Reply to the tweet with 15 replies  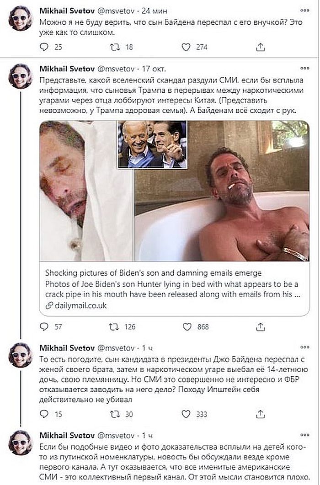[44, 414]
